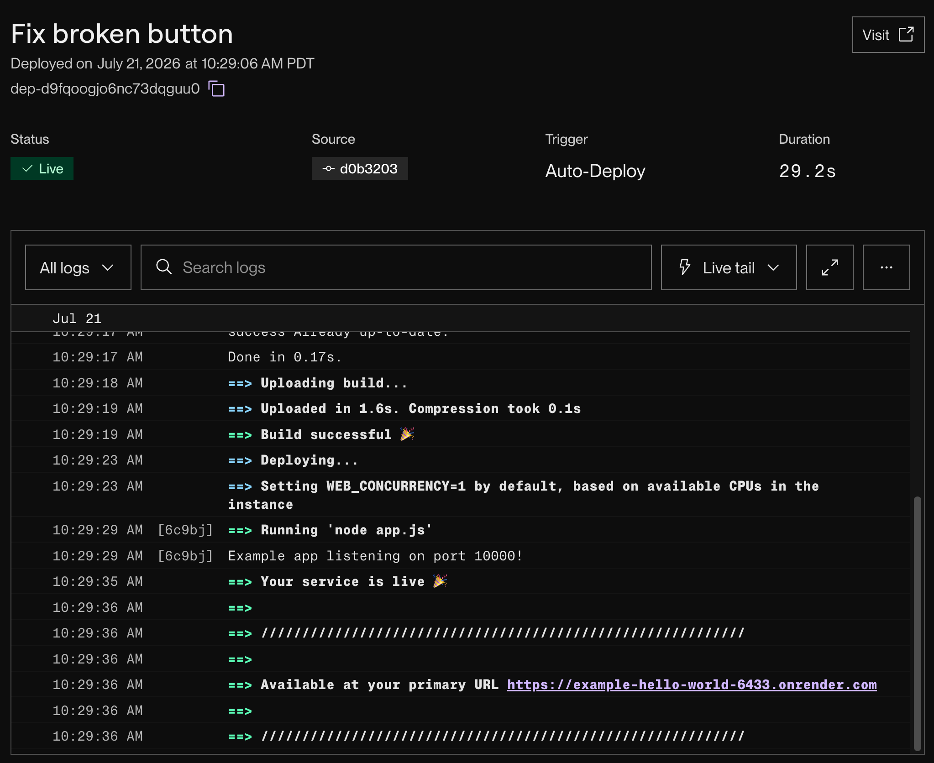Click the "Running 'node app.js'" log line

461,530
